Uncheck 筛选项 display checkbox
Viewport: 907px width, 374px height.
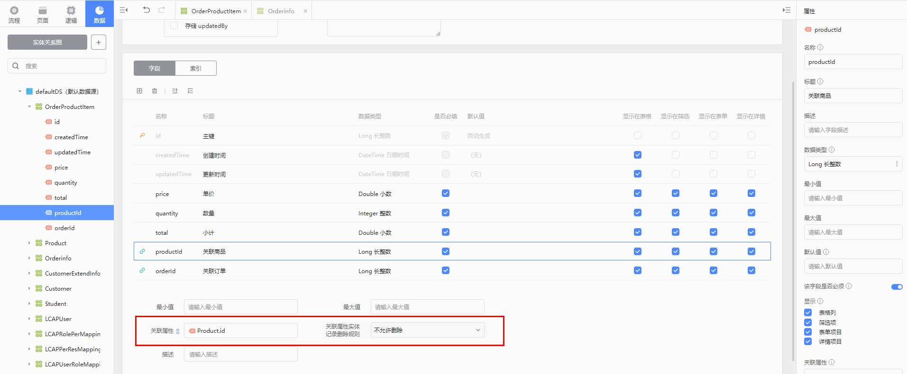point(808,322)
